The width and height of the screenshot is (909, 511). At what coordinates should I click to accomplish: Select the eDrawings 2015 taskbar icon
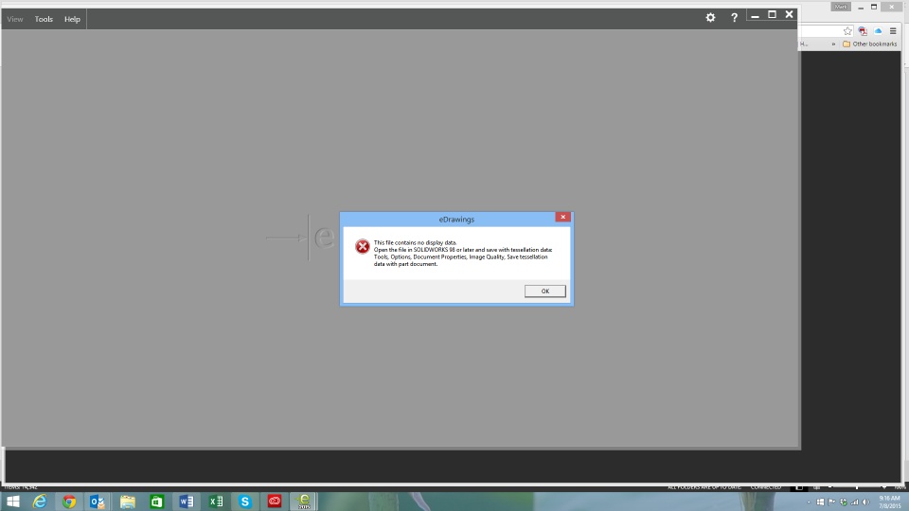pyautogui.click(x=304, y=502)
